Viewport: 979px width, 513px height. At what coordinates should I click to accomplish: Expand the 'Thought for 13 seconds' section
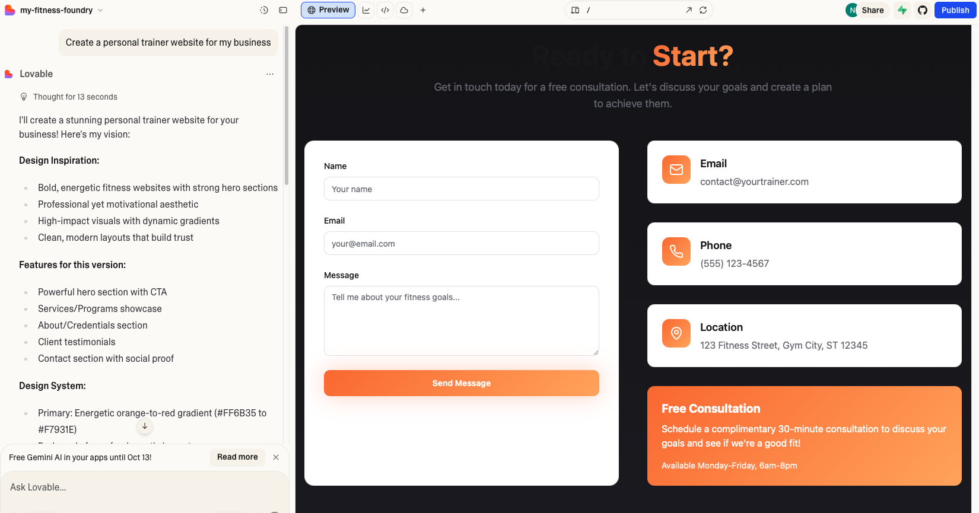pos(75,97)
